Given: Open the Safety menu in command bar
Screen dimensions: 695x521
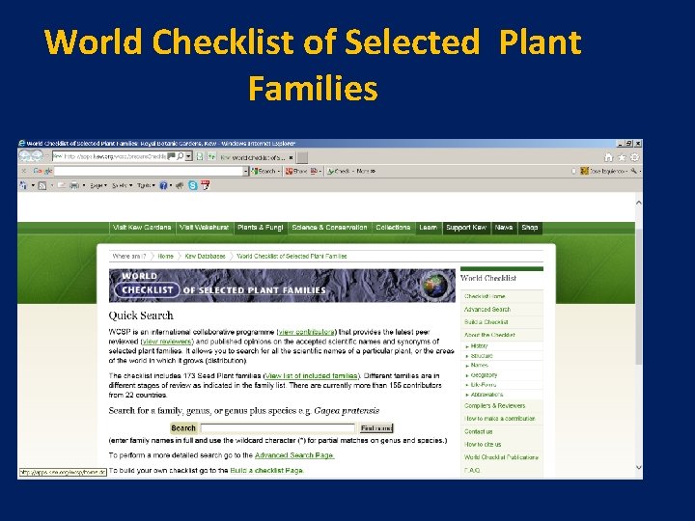Looking at the screenshot, I should tap(122, 185).
